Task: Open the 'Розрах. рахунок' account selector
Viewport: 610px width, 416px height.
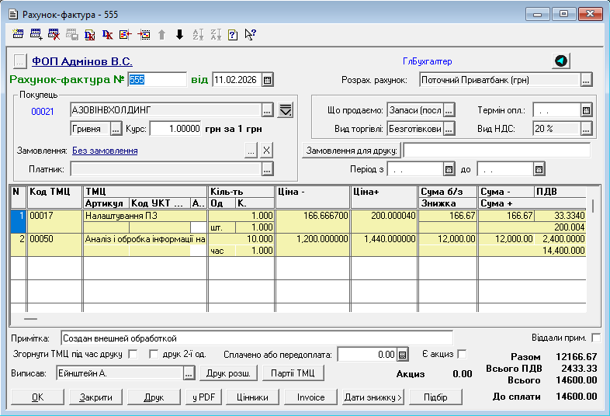Action: coord(586,80)
